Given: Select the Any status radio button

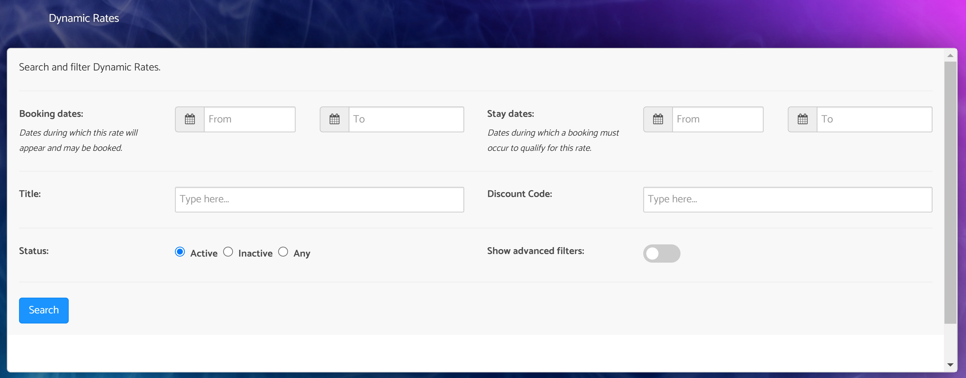Looking at the screenshot, I should click(283, 252).
